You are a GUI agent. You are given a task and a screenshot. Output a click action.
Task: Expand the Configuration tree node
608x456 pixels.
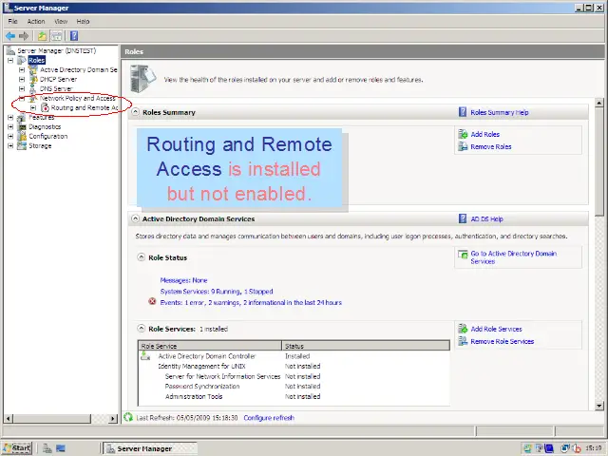[x=10, y=136]
